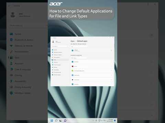Open Task View from taskbar
165x123 pixels.
click(x=60, y=121)
